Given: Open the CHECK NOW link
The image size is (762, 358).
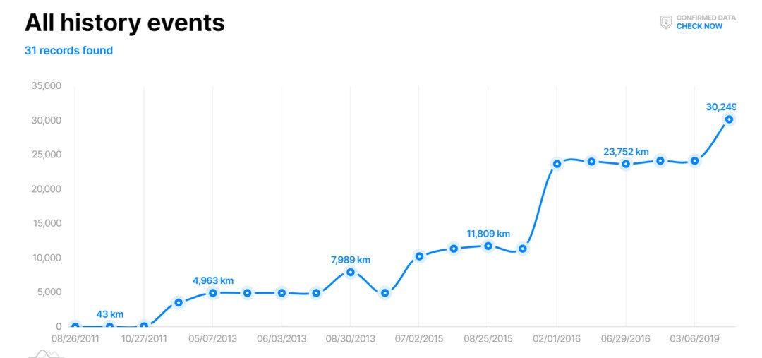Looking at the screenshot, I should (699, 26).
